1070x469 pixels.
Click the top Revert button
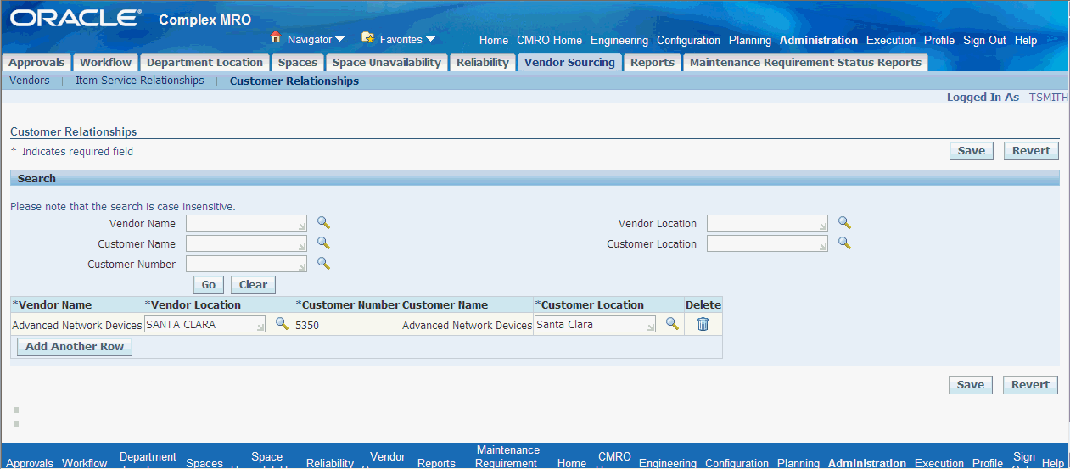1031,151
